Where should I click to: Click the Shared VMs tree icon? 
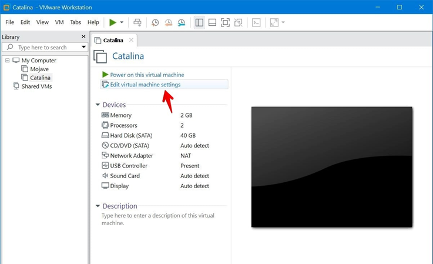16,86
